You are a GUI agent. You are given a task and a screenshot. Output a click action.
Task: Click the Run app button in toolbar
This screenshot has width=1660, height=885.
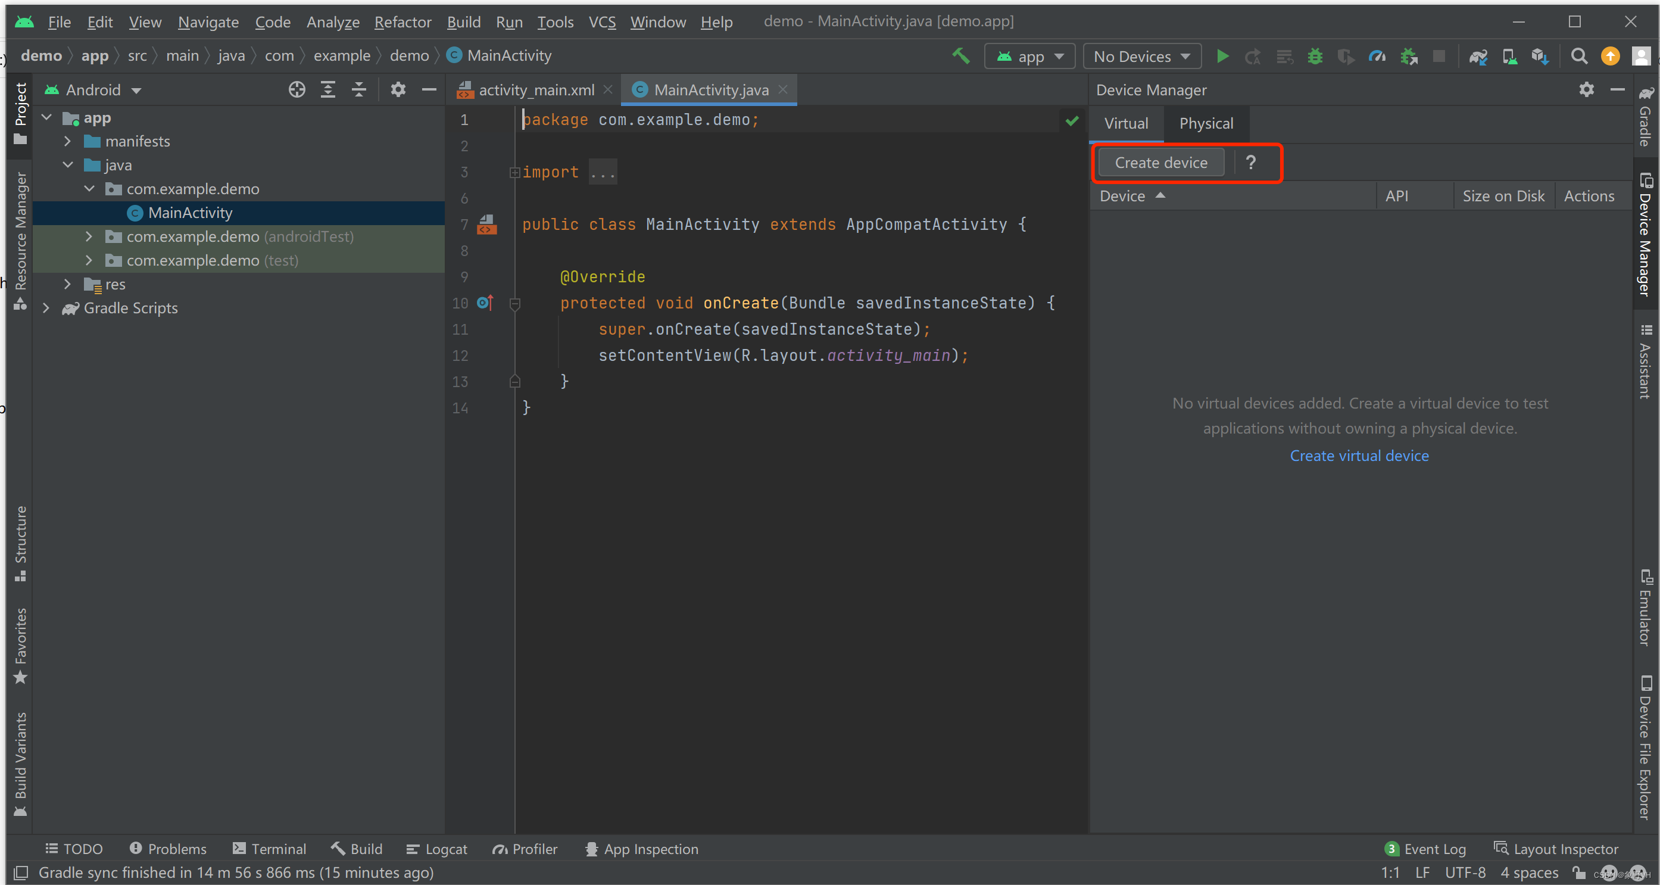pos(1223,57)
